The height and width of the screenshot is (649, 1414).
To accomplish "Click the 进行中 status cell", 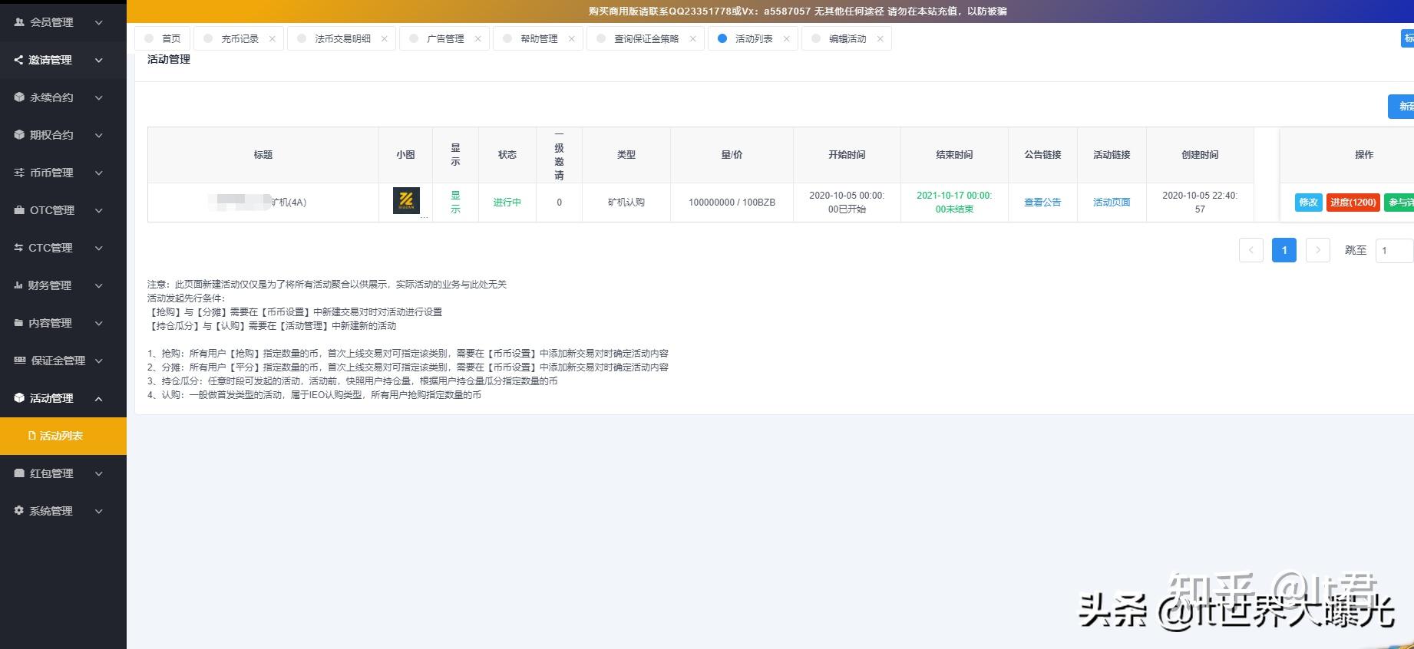I will point(507,203).
